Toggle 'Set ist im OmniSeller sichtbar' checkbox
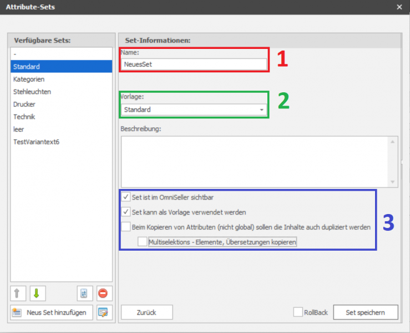Image resolution: width=410 pixels, height=333 pixels. tap(126, 197)
